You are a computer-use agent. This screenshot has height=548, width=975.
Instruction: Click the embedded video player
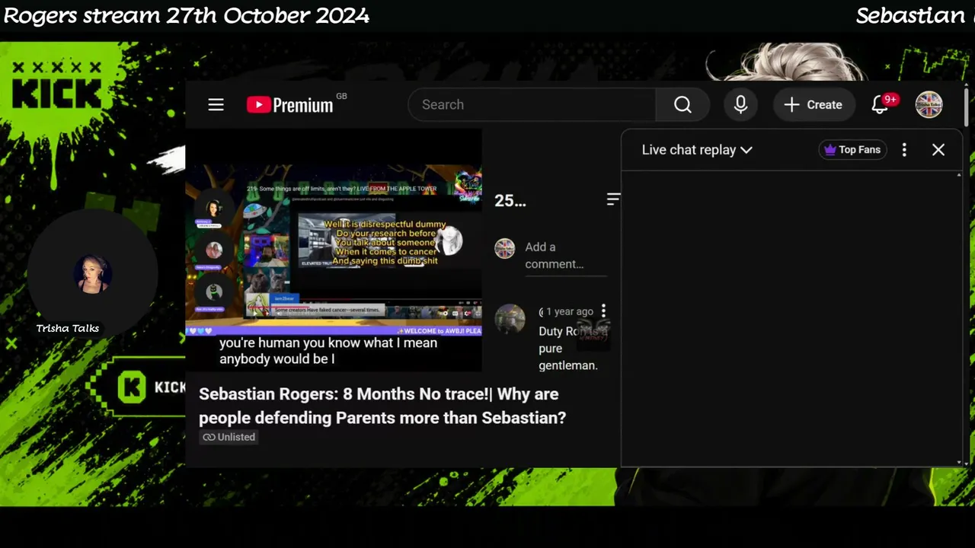pyautogui.click(x=334, y=250)
